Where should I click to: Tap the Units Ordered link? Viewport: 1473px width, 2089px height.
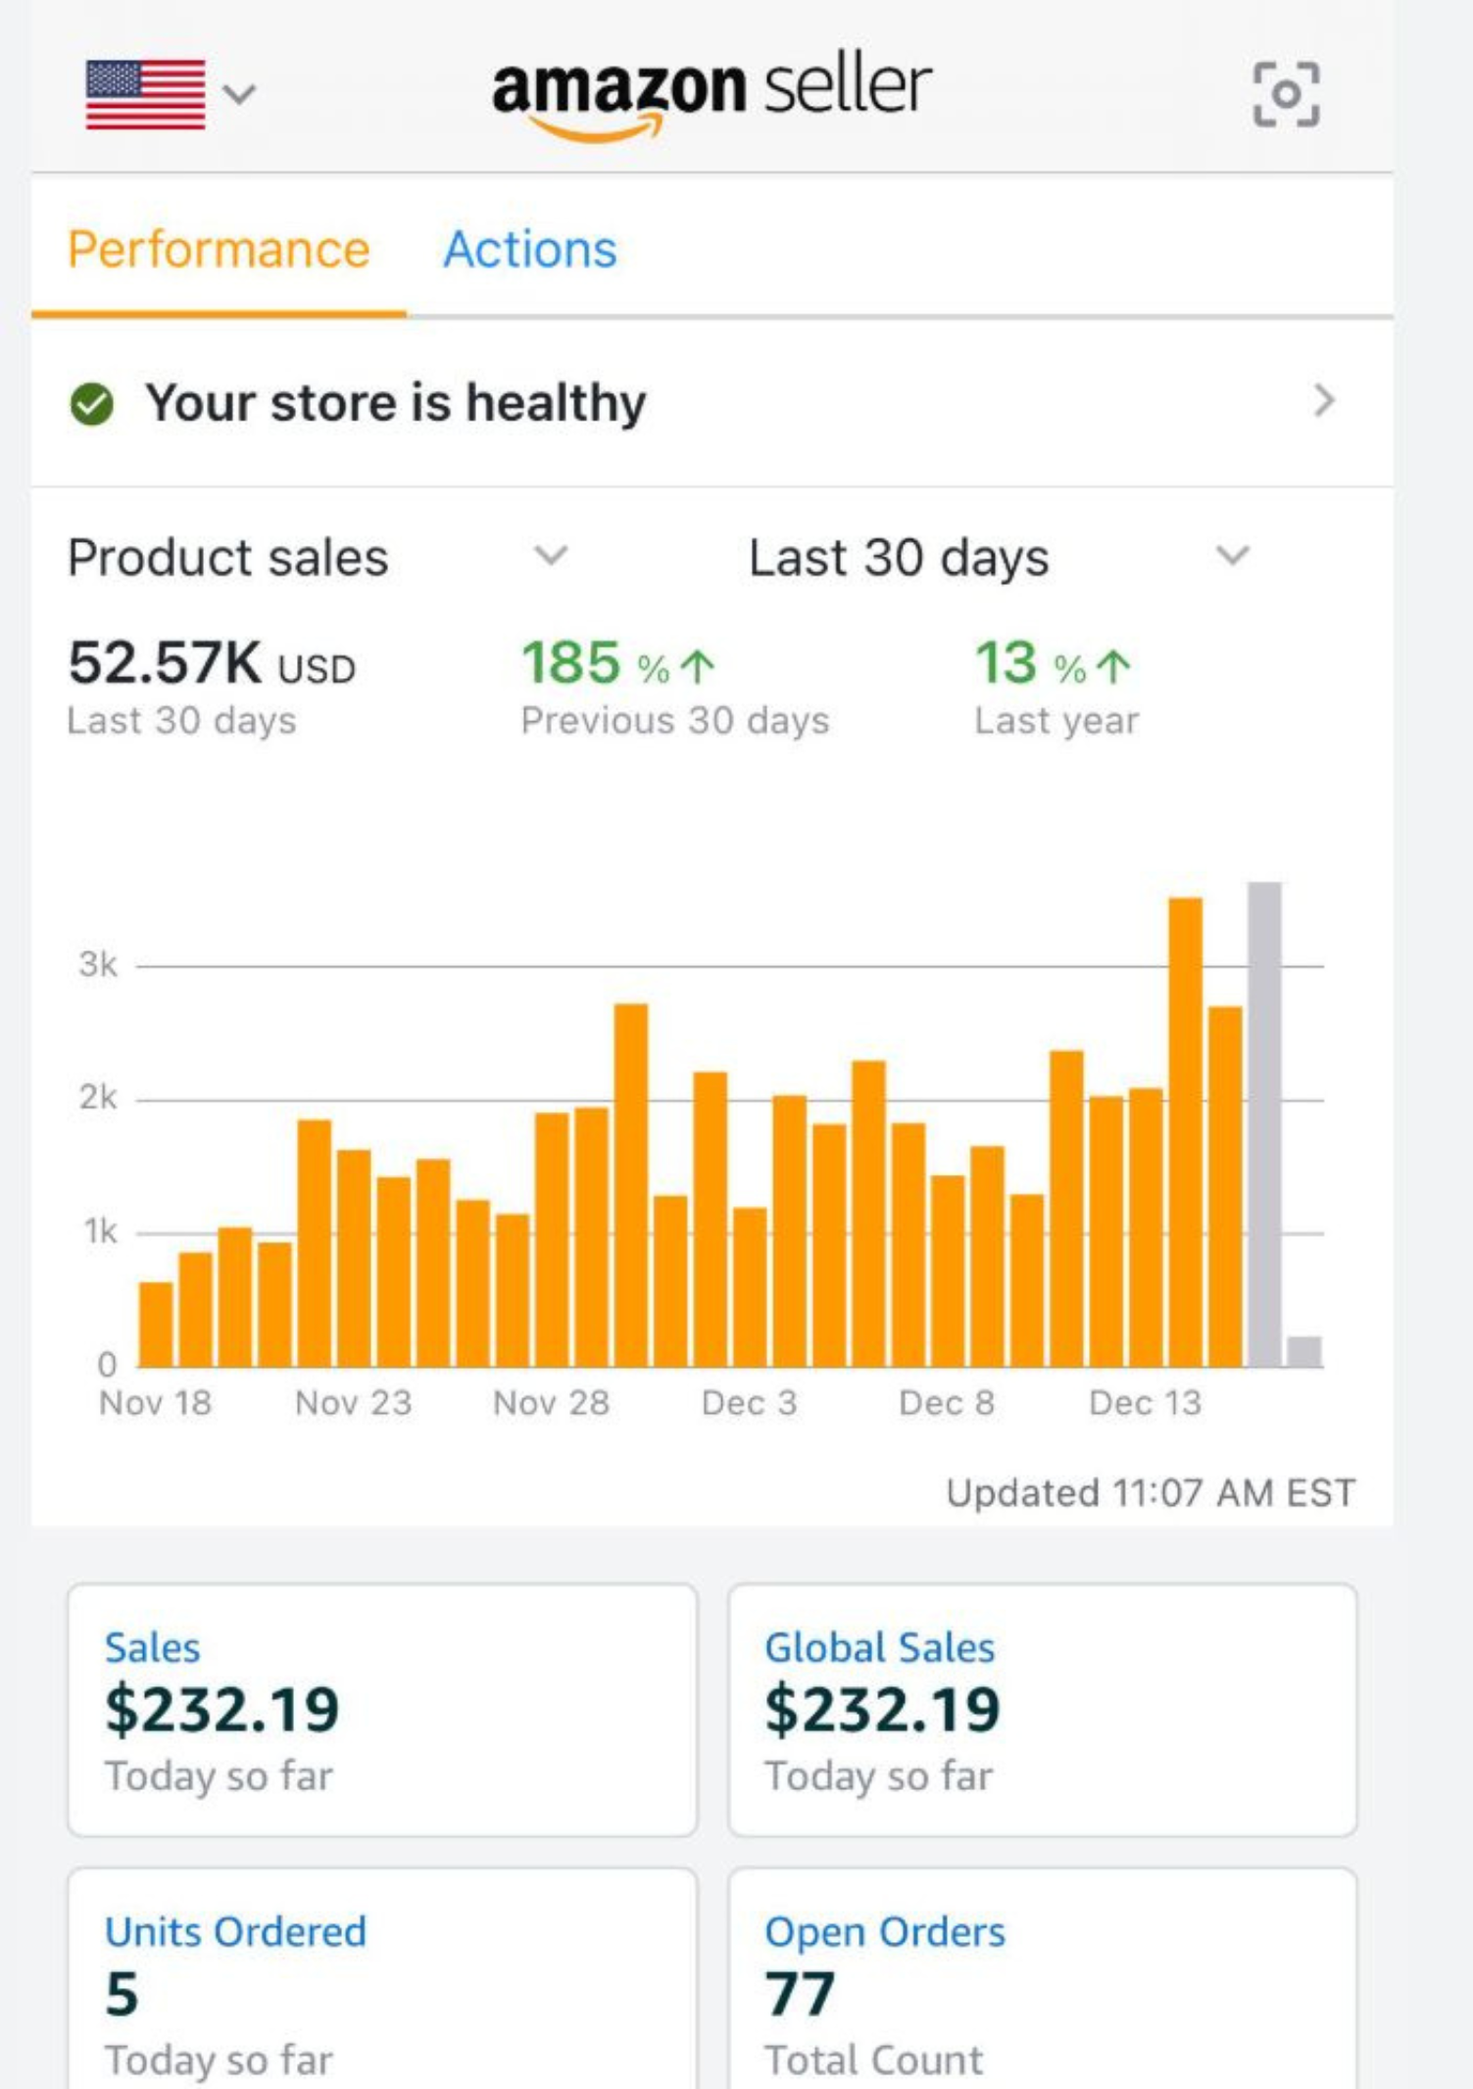pos(235,1931)
